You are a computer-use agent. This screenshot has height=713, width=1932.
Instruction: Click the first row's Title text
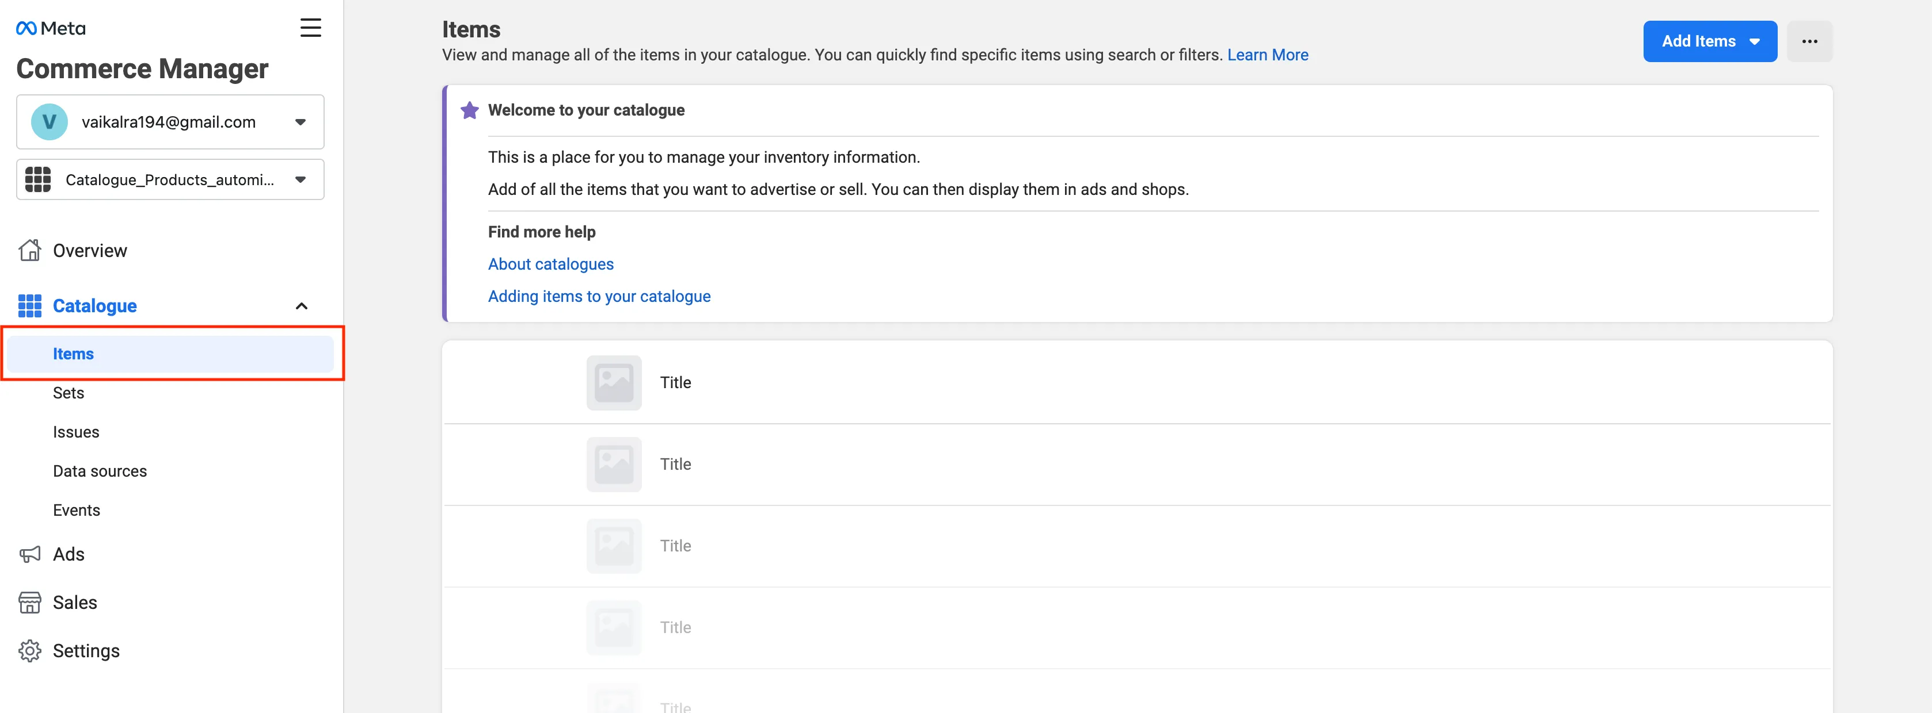(x=676, y=383)
